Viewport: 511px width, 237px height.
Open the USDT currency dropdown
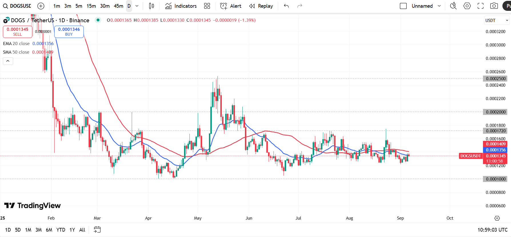(x=497, y=20)
